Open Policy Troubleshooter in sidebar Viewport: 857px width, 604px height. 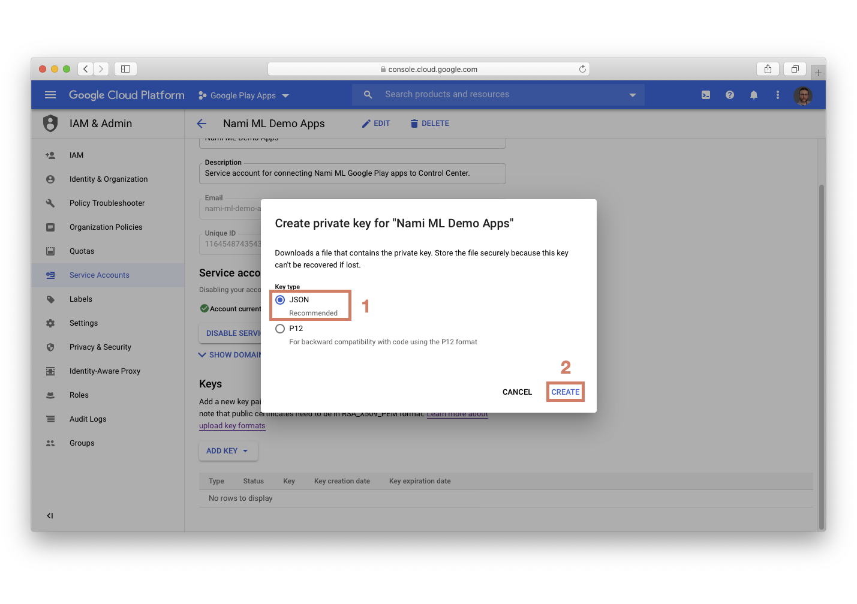[x=108, y=203]
